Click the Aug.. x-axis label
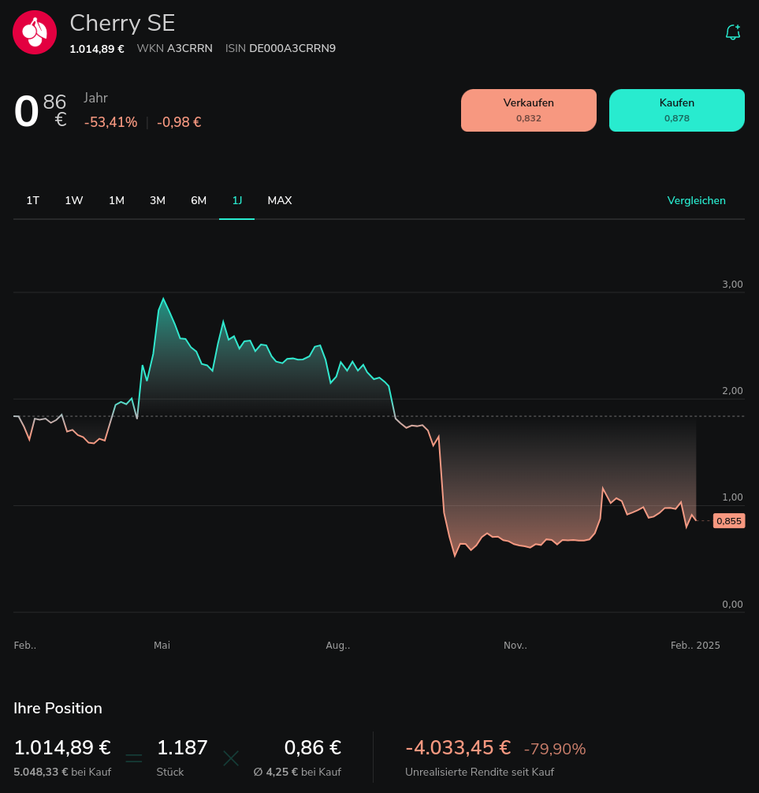 [338, 645]
